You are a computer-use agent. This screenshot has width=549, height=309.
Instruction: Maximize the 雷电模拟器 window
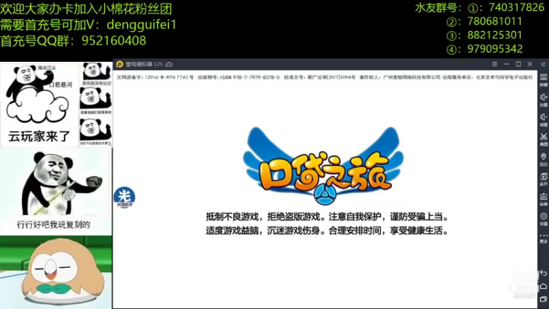(x=518, y=64)
